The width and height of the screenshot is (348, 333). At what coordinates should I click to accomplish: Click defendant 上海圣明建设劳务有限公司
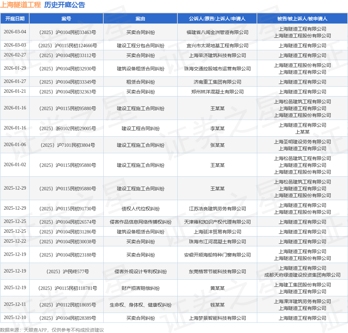pyautogui.click(x=302, y=142)
